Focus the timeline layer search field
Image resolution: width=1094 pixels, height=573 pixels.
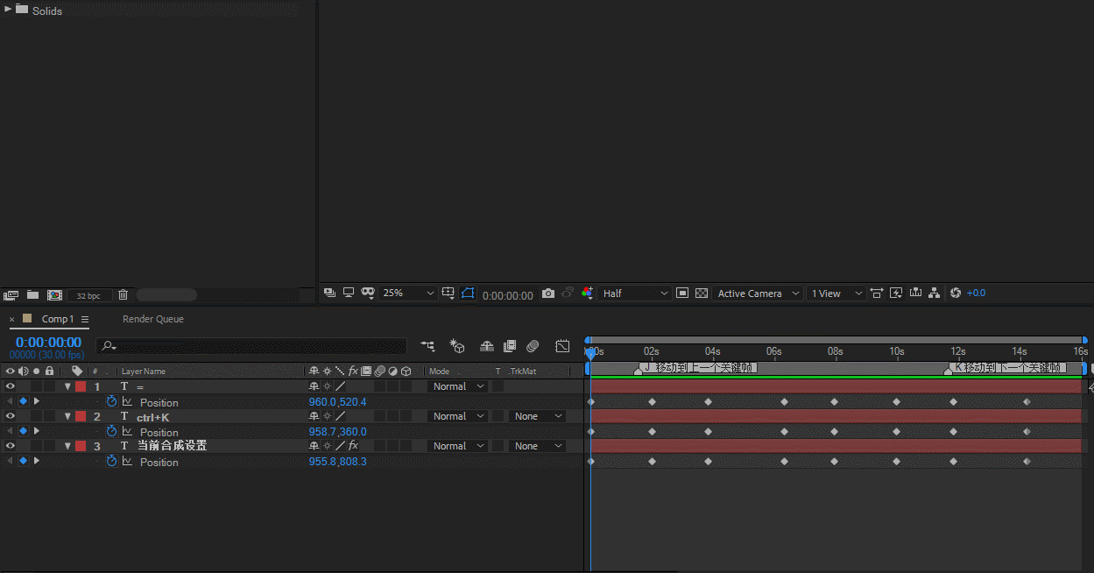(251, 346)
